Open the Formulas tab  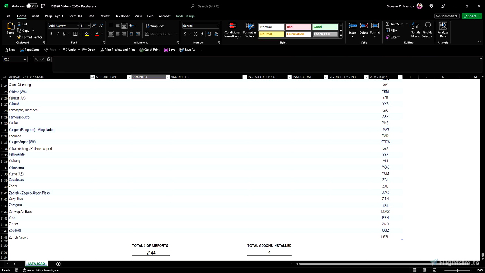(75, 16)
